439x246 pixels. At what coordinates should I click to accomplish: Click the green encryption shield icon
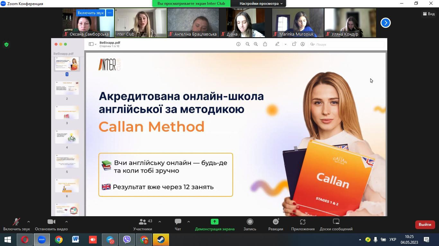tap(6, 45)
